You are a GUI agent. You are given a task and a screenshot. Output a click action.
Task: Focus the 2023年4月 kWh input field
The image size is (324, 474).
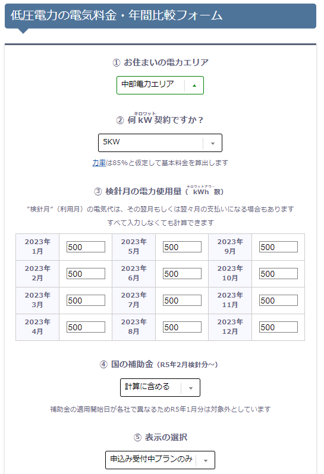coord(86,327)
